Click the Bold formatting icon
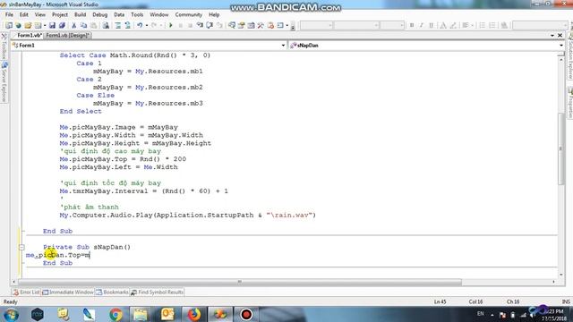Screen dimensions: 573x322 coord(412,25)
